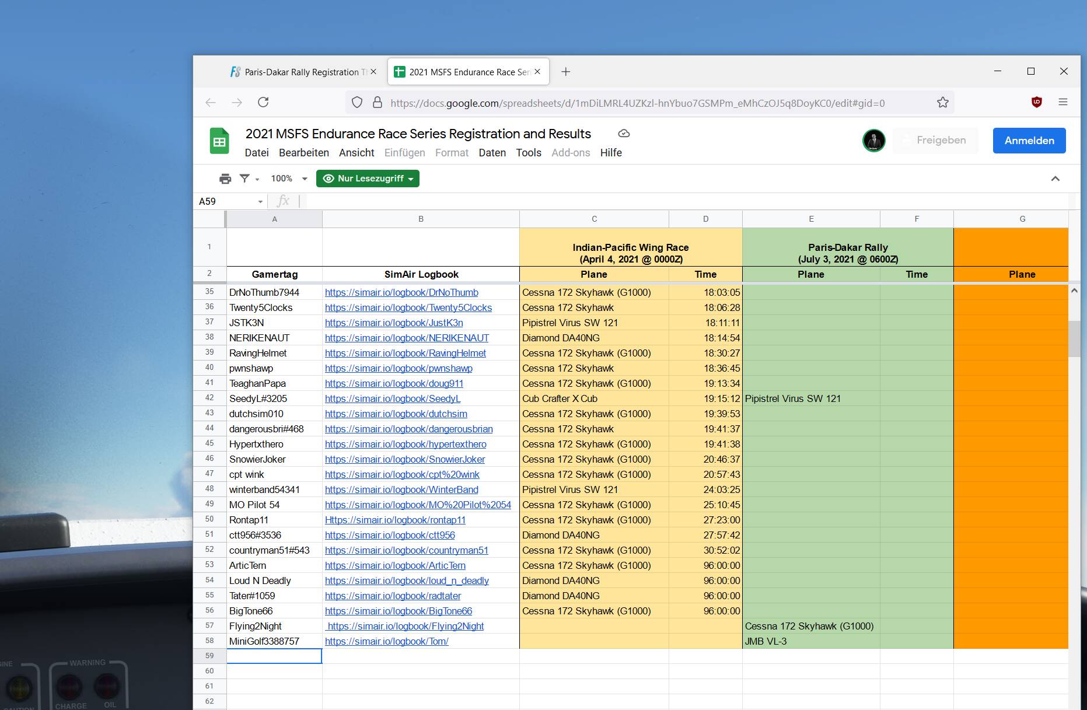Click the user profile avatar
The height and width of the screenshot is (710, 1087).
(873, 141)
